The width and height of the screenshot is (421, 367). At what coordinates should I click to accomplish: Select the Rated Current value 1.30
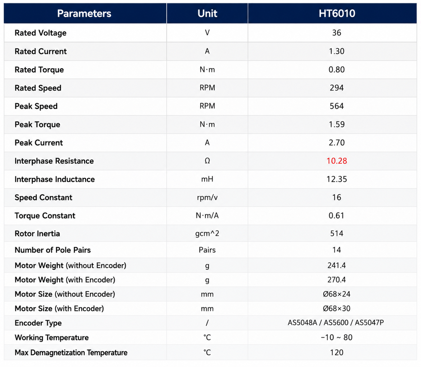pos(337,51)
